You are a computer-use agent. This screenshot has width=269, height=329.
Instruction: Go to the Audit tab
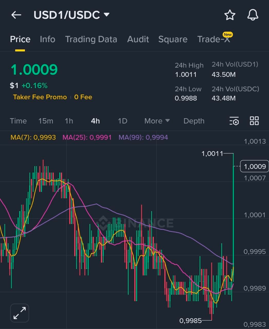(138, 39)
